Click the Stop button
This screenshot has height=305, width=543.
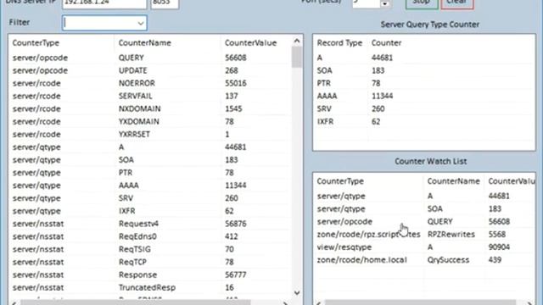pos(422,3)
